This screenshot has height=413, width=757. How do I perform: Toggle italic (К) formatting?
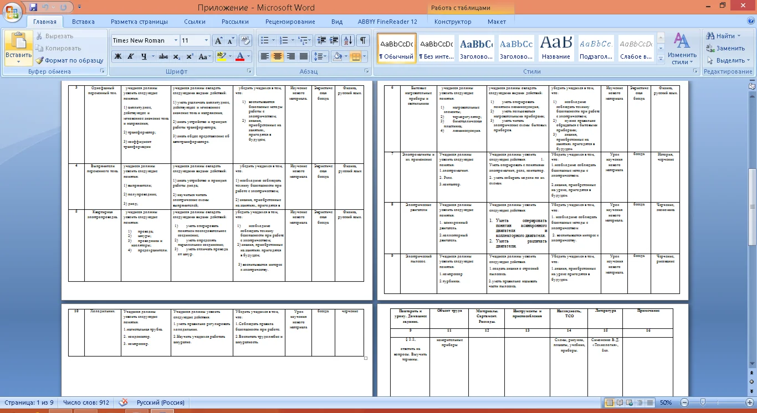coord(131,56)
